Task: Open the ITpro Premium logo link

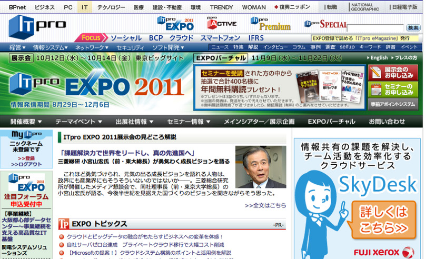Action: click(x=271, y=24)
